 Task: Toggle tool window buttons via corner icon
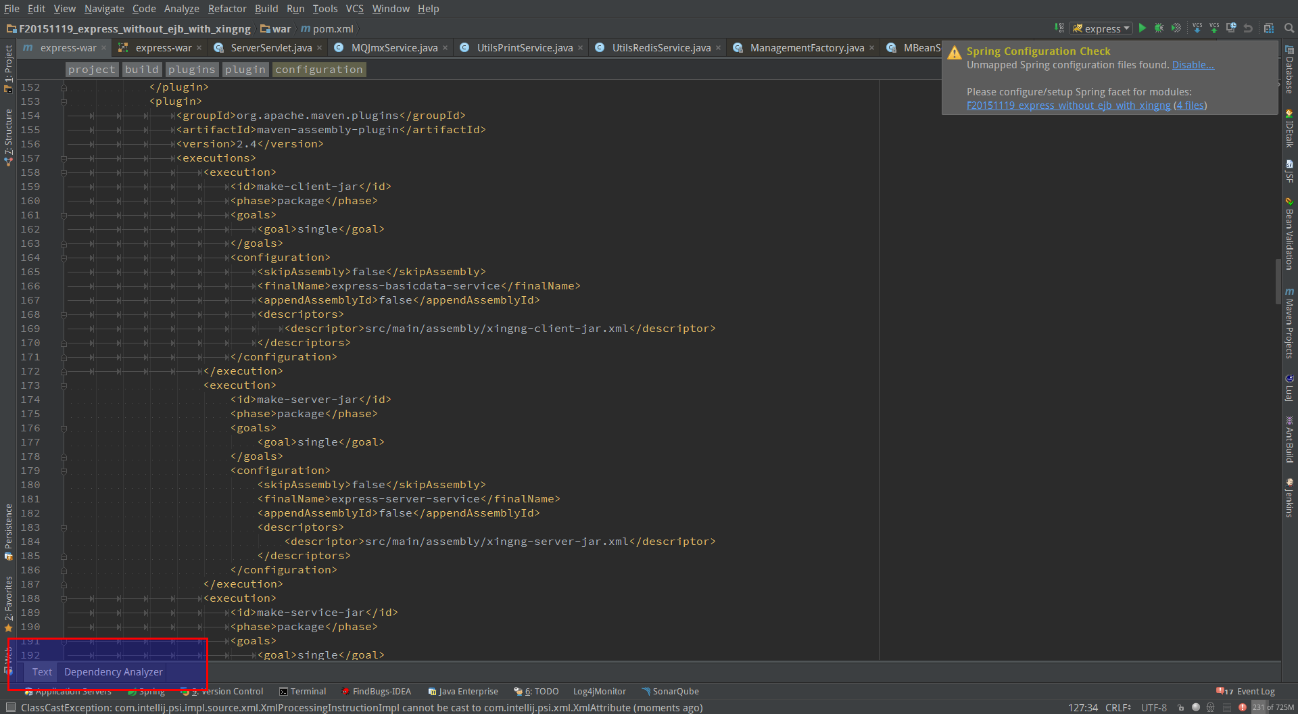click(10, 707)
